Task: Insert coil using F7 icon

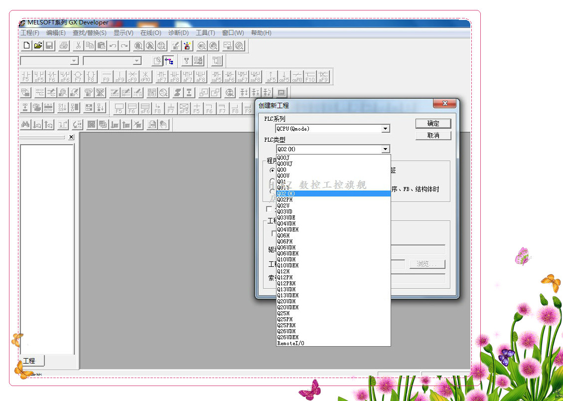Action: [78, 76]
